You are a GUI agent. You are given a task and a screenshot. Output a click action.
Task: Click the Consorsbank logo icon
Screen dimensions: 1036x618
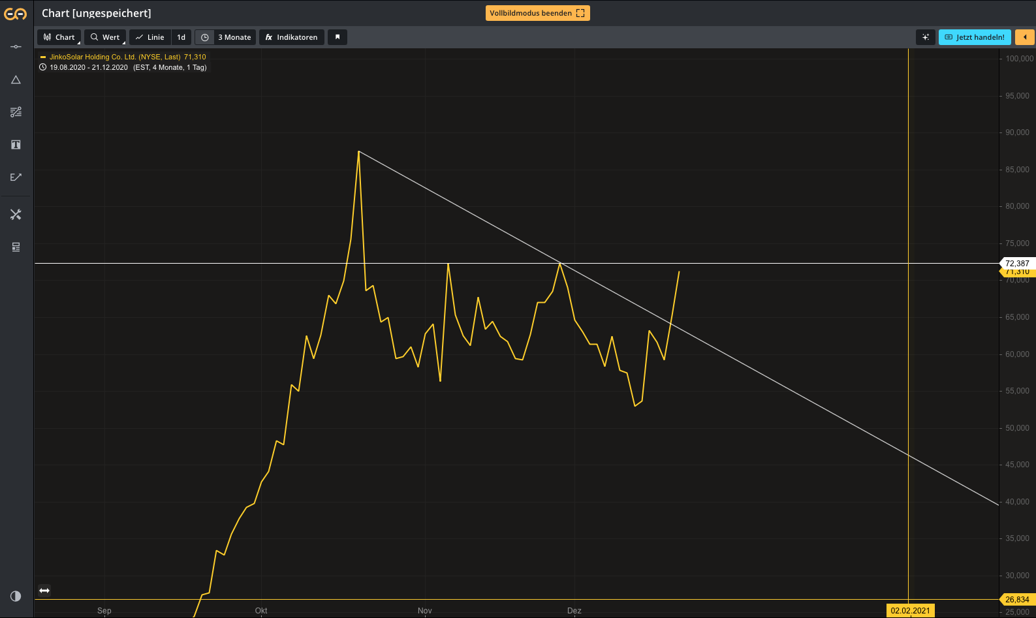[x=16, y=14]
